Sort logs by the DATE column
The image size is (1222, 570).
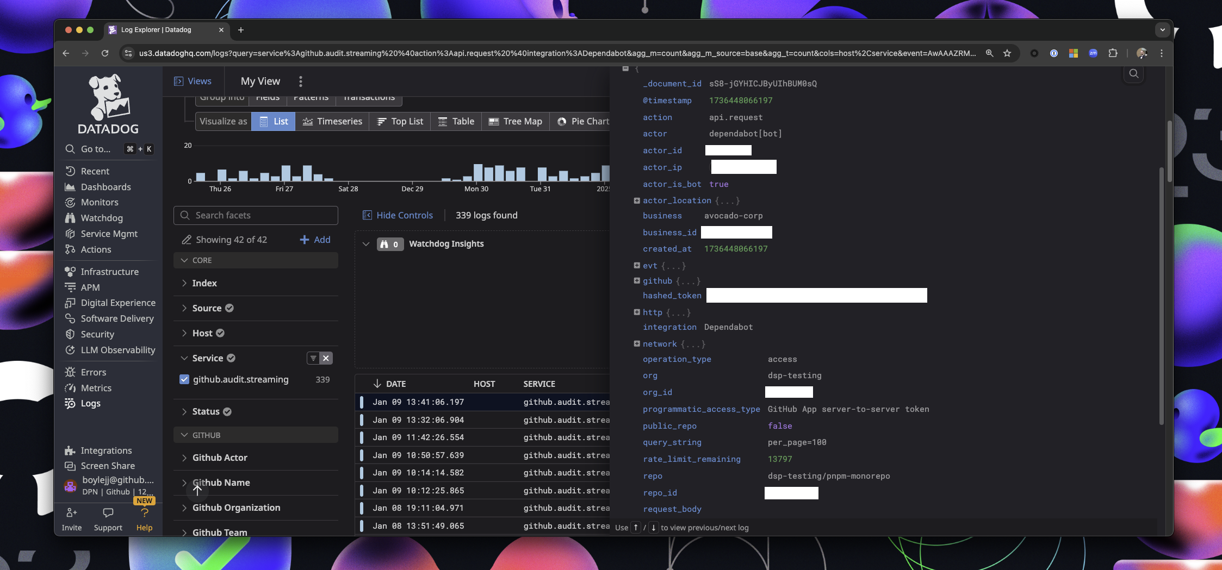[390, 384]
